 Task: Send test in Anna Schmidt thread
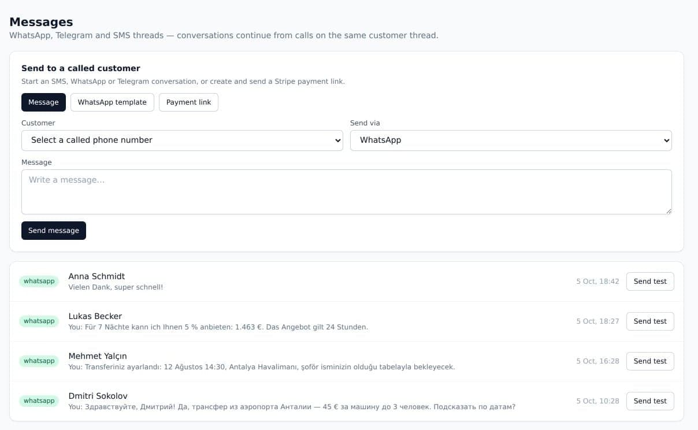click(x=650, y=281)
